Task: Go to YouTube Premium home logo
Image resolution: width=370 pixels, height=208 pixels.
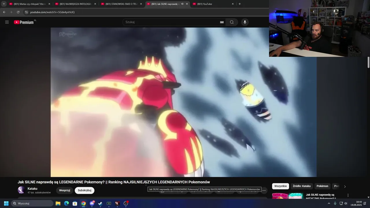Action: pyautogui.click(x=24, y=22)
